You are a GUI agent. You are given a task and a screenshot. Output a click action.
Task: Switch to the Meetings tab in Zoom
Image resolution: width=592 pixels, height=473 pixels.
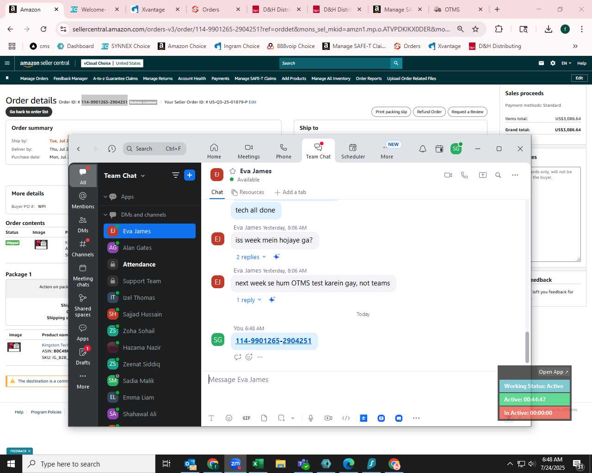(x=249, y=151)
